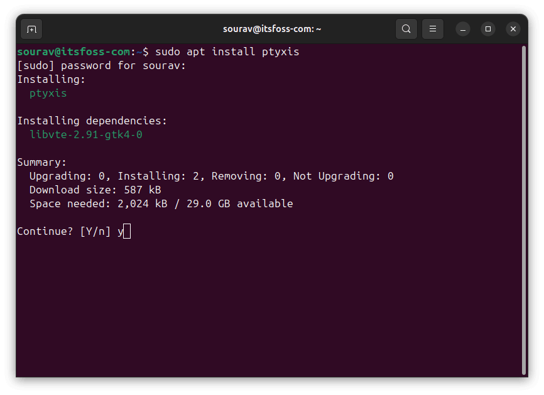544x395 pixels.
Task: Click the search magnifier icon
Action: point(406,29)
